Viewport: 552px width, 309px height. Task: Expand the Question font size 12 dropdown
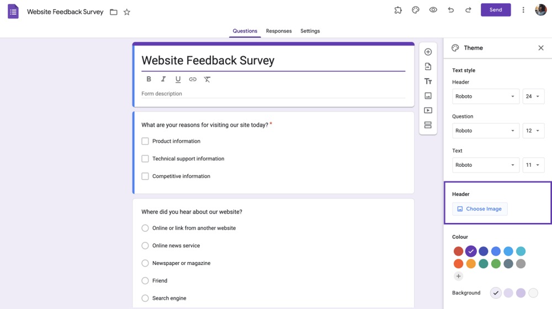[533, 131]
